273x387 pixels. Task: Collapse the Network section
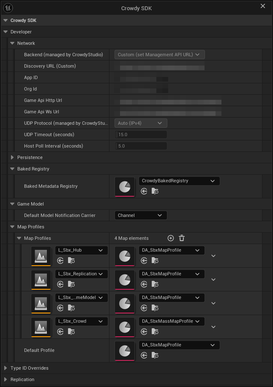[x=12, y=43]
